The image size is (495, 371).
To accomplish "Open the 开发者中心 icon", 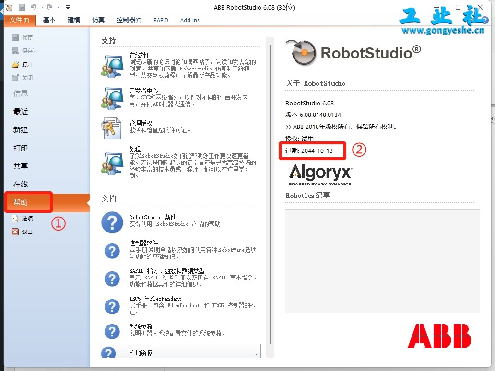I will (112, 99).
